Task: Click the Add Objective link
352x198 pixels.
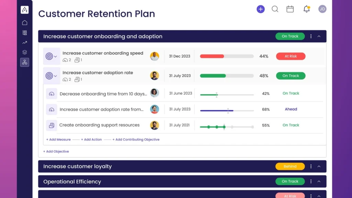Action: pyautogui.click(x=56, y=151)
